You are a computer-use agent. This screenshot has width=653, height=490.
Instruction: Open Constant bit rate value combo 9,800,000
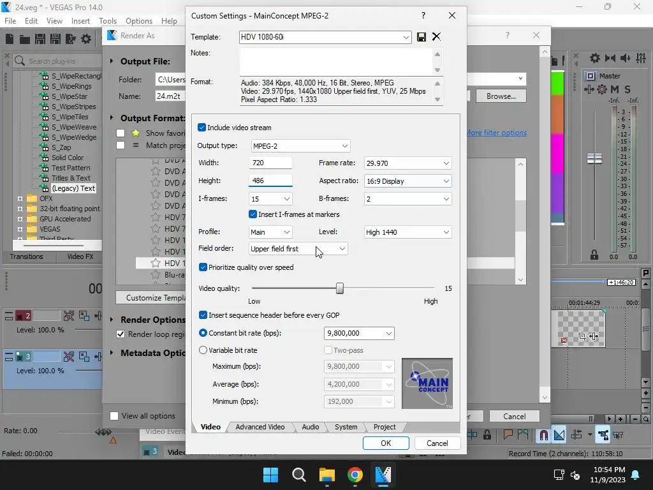[359, 333]
